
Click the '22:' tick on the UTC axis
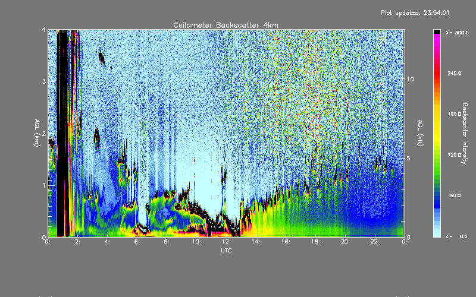pyautogui.click(x=375, y=242)
